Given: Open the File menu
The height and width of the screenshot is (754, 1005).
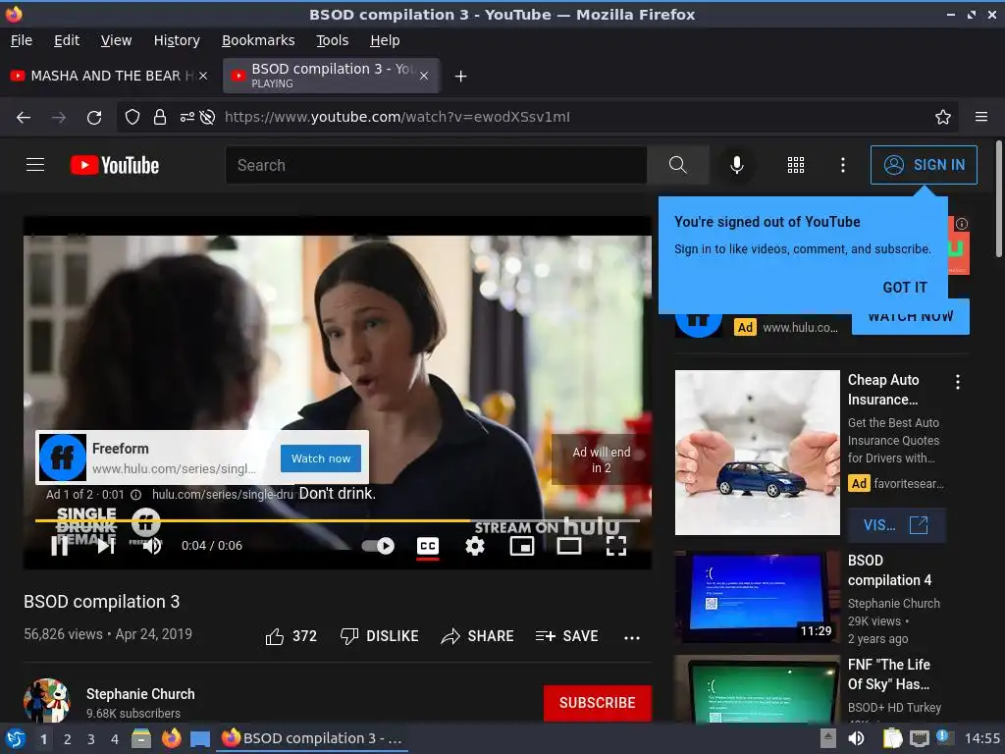Looking at the screenshot, I should [x=22, y=40].
